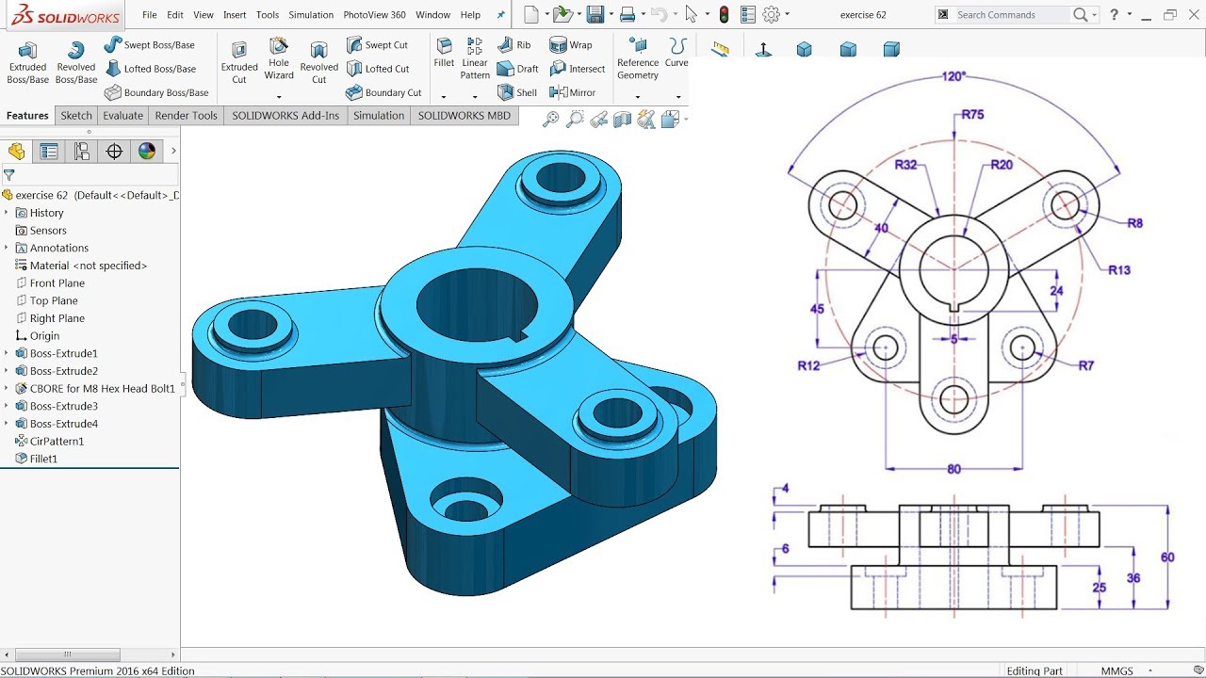Expand the Annotations folder in the tree
1206x678 pixels.
click(x=7, y=248)
